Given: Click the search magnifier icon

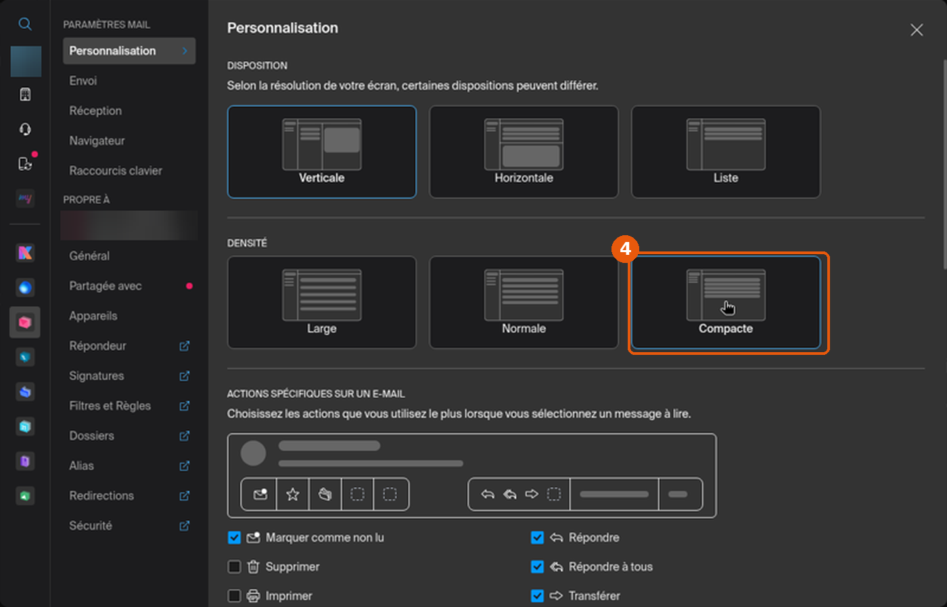Looking at the screenshot, I should [25, 24].
